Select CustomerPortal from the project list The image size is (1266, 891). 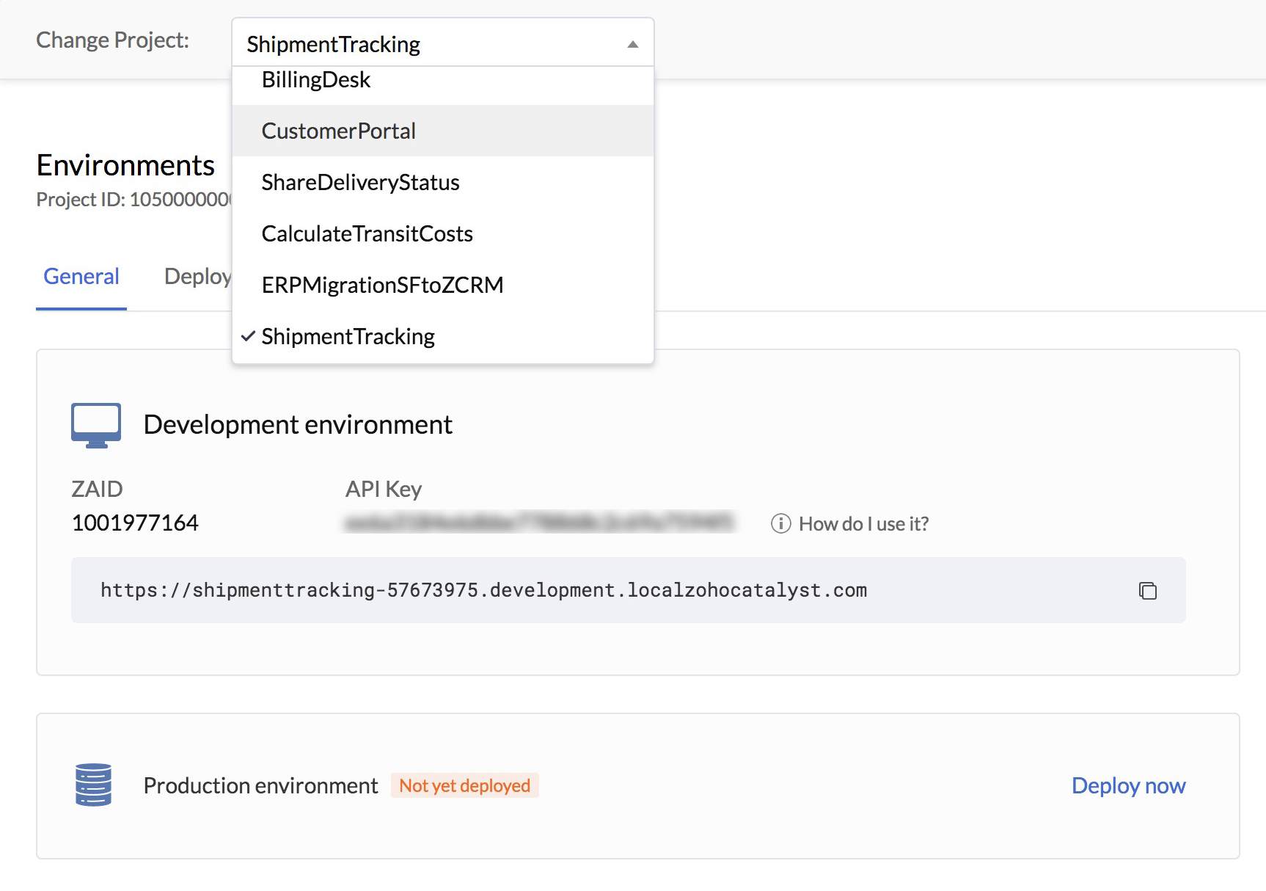(x=339, y=131)
